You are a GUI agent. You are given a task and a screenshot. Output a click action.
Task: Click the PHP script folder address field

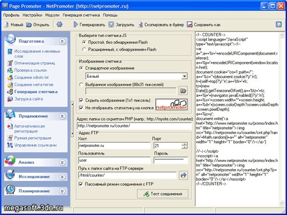[134, 126]
